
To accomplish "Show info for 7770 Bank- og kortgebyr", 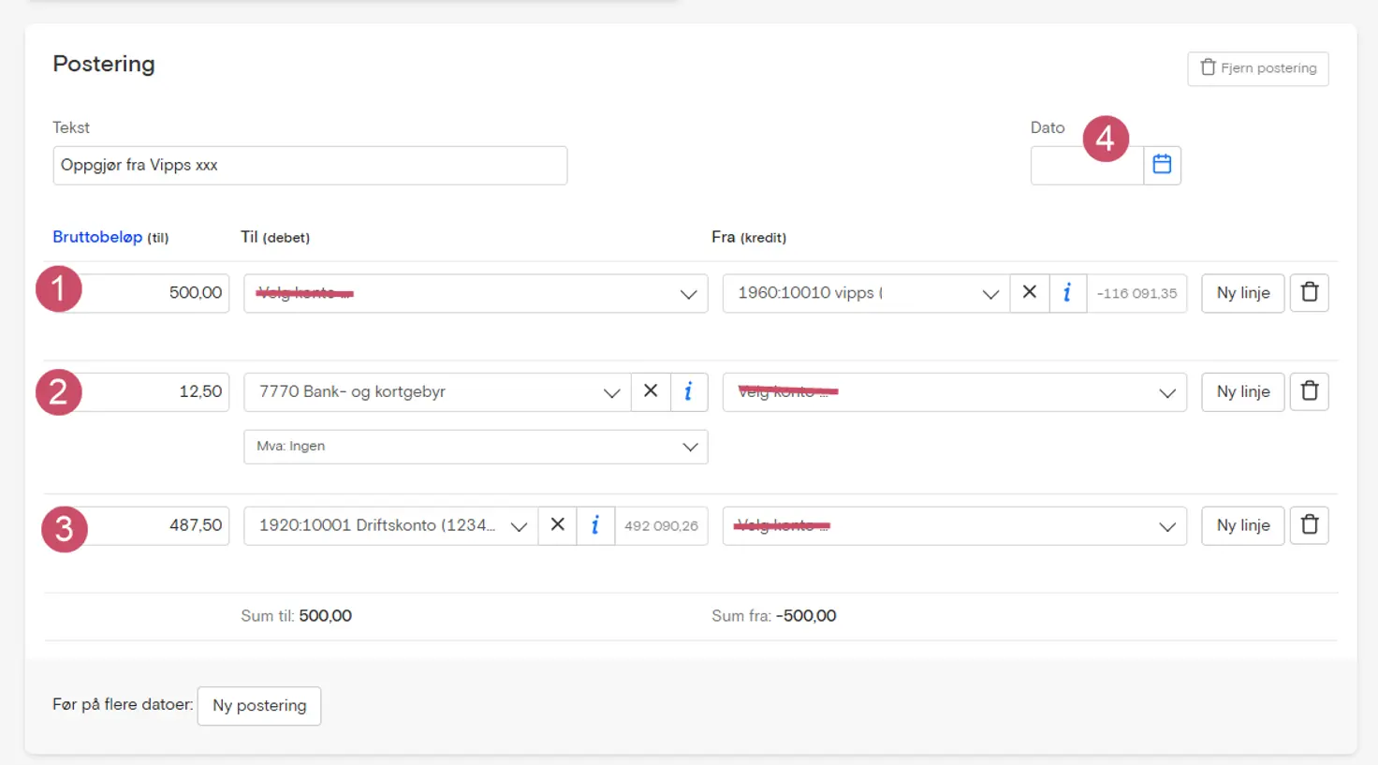I will (x=688, y=391).
